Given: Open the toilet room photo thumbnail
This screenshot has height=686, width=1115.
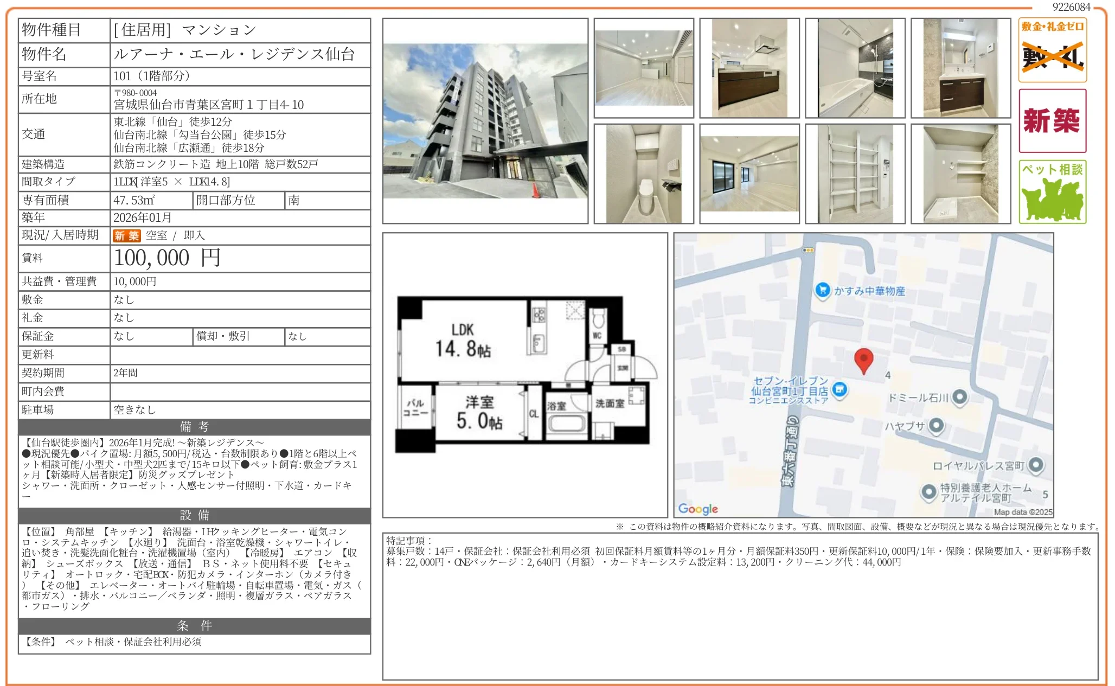Looking at the screenshot, I should point(643,174).
